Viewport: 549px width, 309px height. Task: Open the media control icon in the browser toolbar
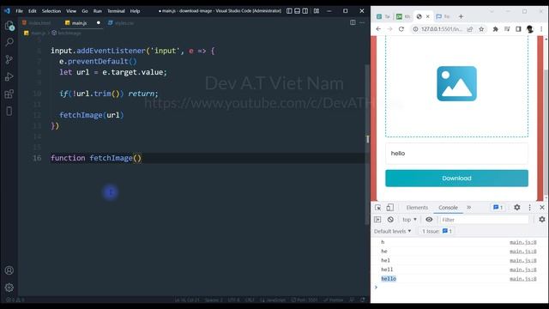[507, 29]
